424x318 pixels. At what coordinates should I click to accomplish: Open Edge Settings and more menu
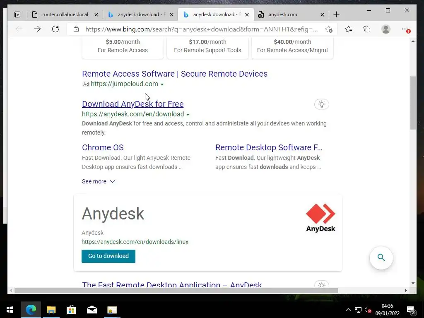pyautogui.click(x=405, y=29)
